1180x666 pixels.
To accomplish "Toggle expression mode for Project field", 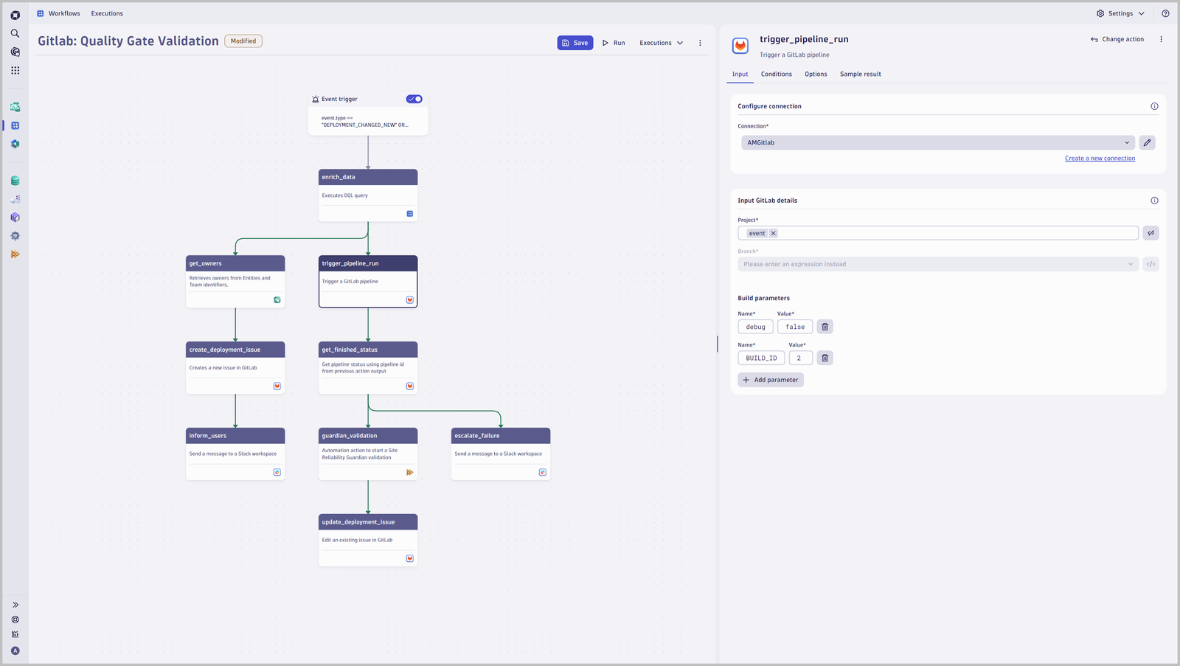I will point(1150,233).
